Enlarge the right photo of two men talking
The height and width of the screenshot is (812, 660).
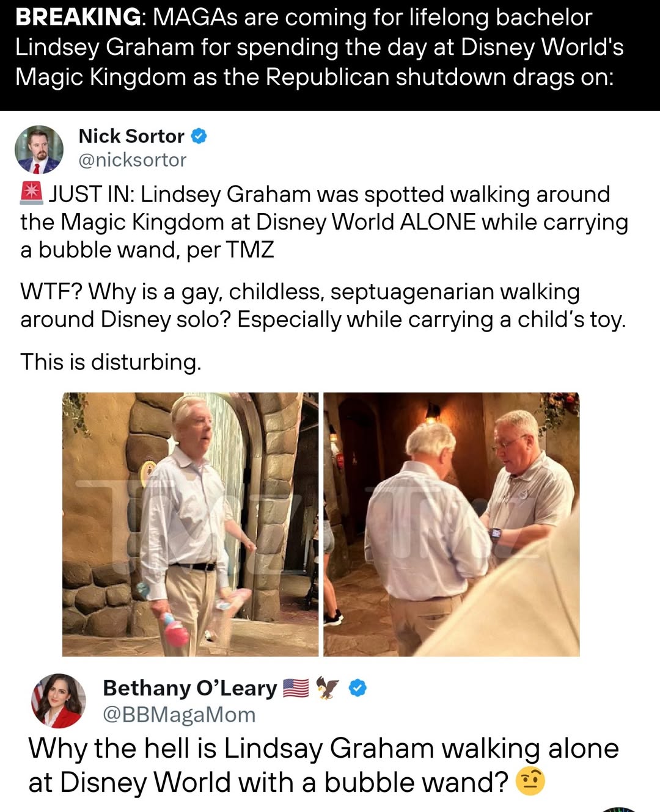click(x=451, y=524)
